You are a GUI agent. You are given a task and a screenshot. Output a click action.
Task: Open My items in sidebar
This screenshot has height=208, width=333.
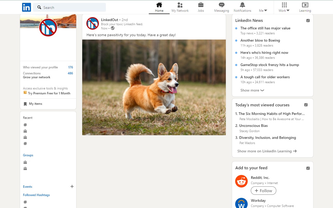(35, 104)
